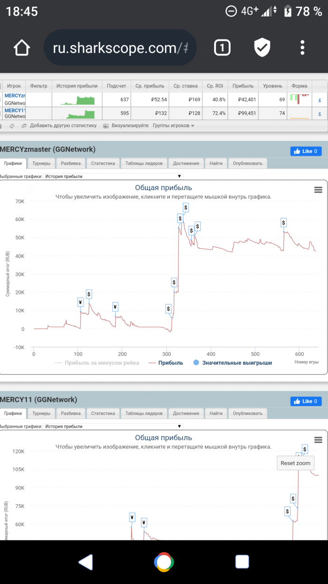
Task: Open Турниры tab under MERCY11
Action: point(42,414)
